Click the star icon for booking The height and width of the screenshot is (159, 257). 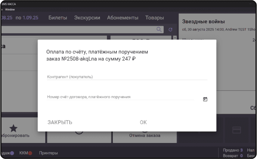(13, 128)
